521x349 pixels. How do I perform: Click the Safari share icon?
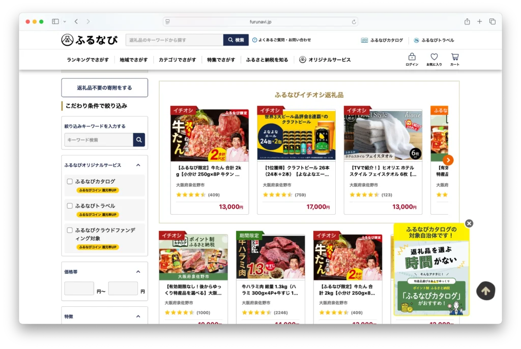pos(467,21)
